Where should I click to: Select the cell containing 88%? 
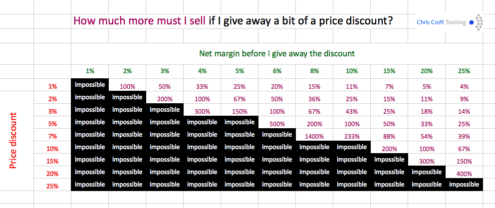pos(390,135)
